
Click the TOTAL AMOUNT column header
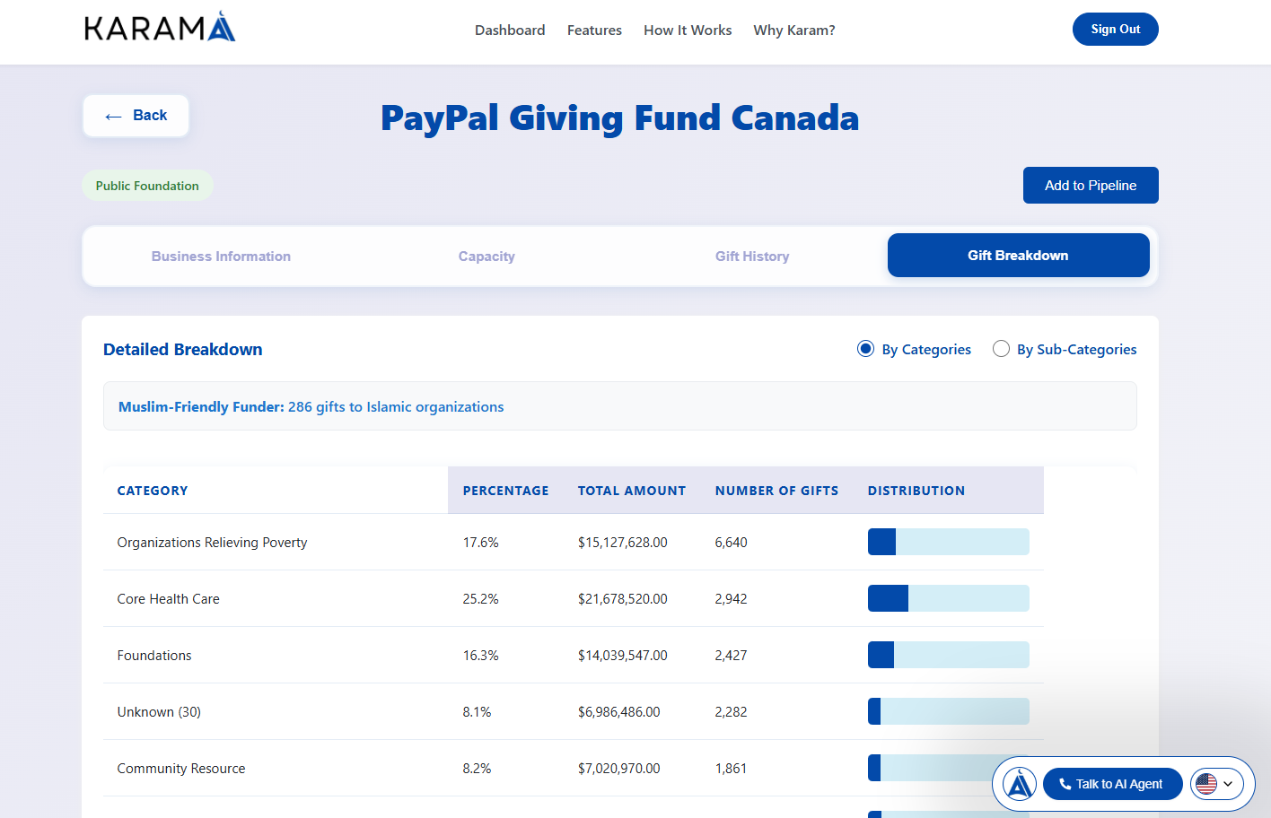(x=632, y=491)
